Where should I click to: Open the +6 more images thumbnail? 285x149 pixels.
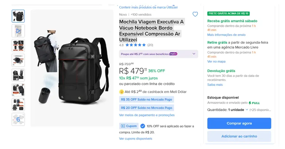18,119
